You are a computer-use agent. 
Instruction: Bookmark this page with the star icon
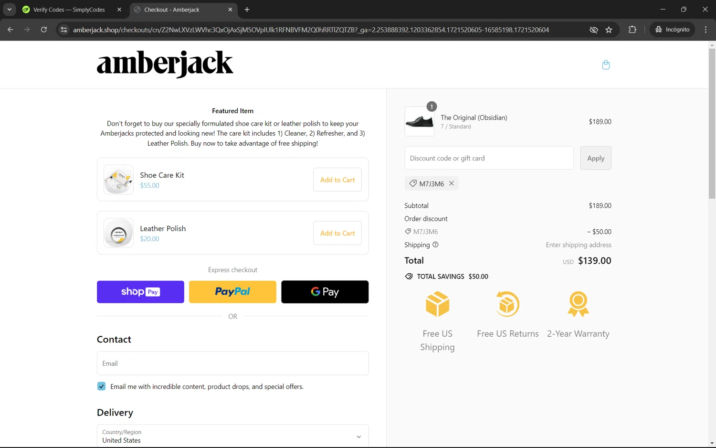(x=609, y=30)
